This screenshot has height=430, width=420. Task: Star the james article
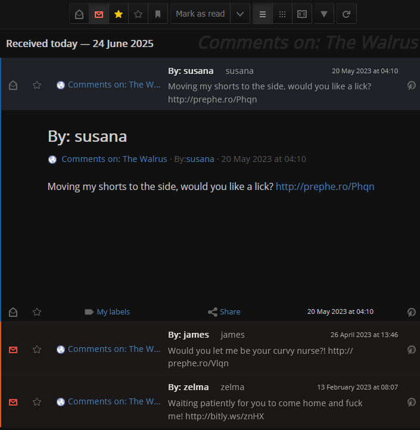click(x=37, y=350)
